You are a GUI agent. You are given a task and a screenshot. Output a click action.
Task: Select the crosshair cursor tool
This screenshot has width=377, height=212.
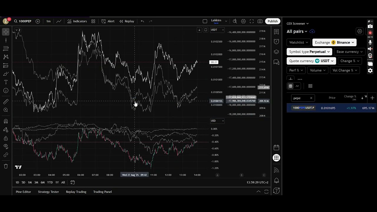point(6,32)
